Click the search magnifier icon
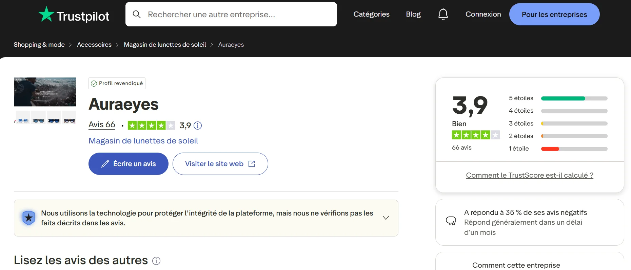The width and height of the screenshot is (631, 270). pyautogui.click(x=137, y=14)
